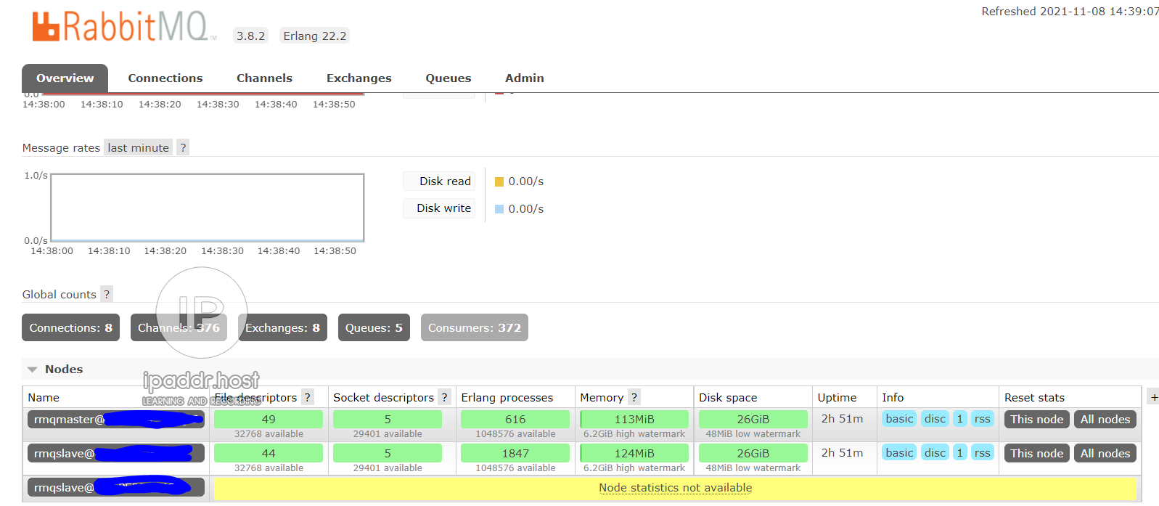Image resolution: width=1159 pixels, height=506 pixels.
Task: Select the 'Consumers: 372' count badge
Action: (x=474, y=327)
